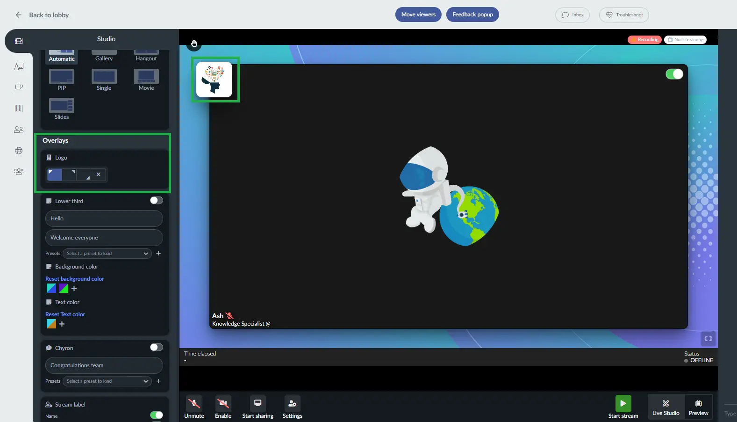The image size is (737, 422).
Task: Pick the teal-orange text color swatch
Action: pos(51,324)
